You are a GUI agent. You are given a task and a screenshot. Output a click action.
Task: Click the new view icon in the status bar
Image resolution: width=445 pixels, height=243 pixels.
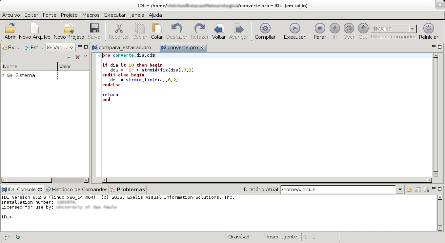coord(8,237)
